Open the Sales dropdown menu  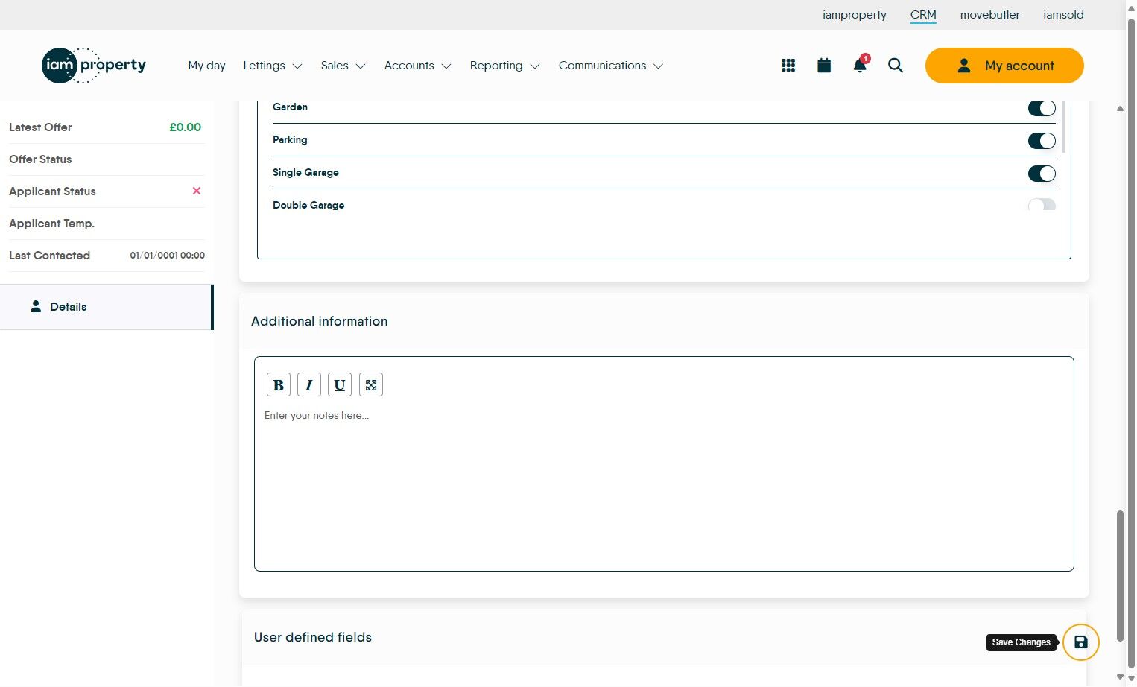[x=343, y=66]
